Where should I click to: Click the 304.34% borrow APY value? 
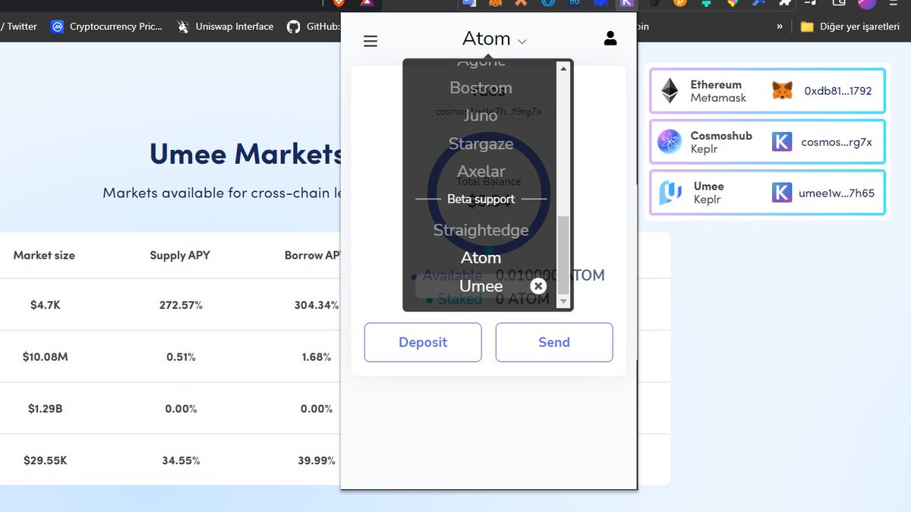click(x=317, y=305)
